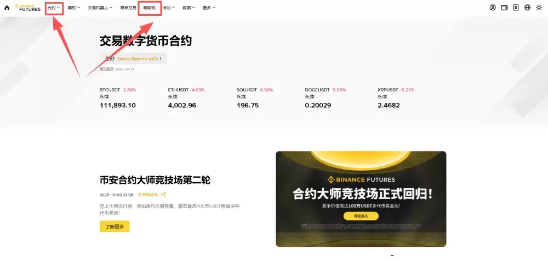
Task: Open the wallet icon in header
Action: pos(504,8)
